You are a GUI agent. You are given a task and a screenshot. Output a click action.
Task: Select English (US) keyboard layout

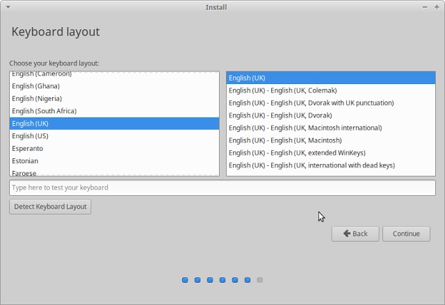[30, 136]
